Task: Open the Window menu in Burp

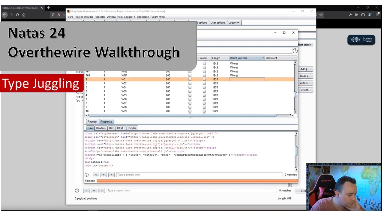Action: click(111, 17)
